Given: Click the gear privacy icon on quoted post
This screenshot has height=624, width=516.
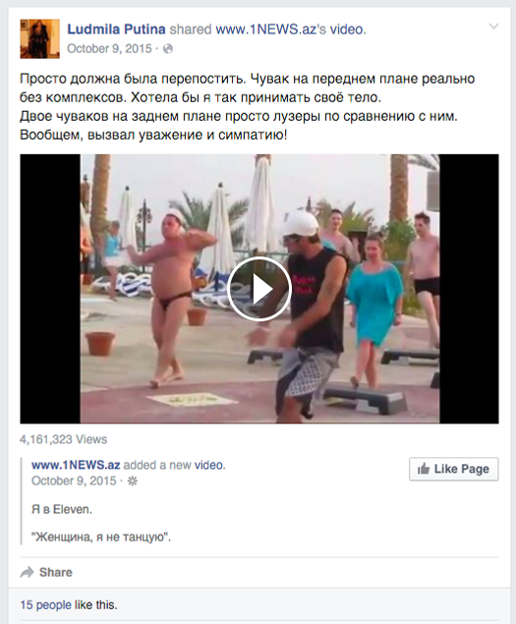Looking at the screenshot, I should click(x=132, y=482).
